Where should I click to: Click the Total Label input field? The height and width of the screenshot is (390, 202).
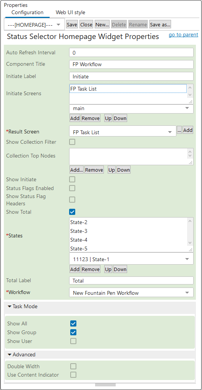click(x=131, y=281)
